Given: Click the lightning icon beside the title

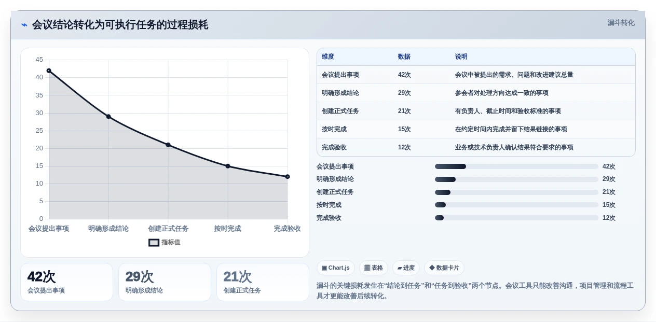Looking at the screenshot, I should (x=24, y=25).
